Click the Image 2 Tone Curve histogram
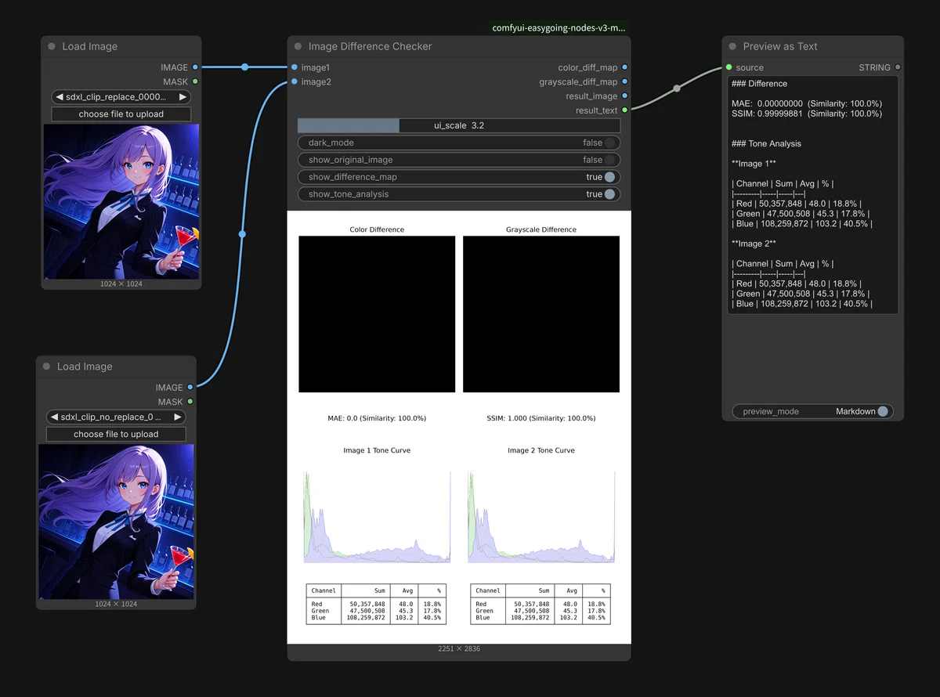 pos(541,516)
